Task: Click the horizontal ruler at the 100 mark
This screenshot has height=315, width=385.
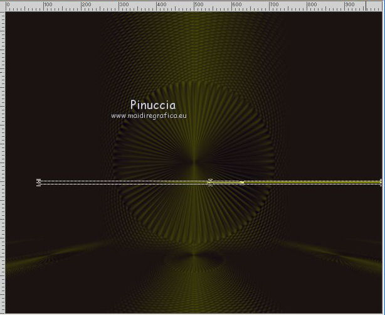Action: point(44,6)
